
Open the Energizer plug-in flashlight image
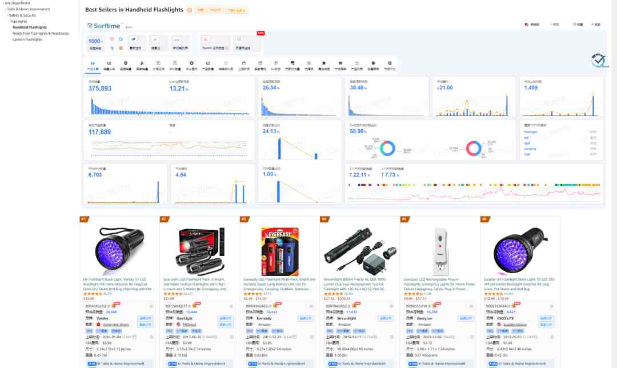tap(440, 251)
